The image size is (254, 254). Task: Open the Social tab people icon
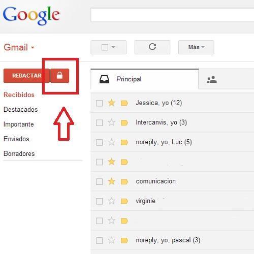point(211,79)
